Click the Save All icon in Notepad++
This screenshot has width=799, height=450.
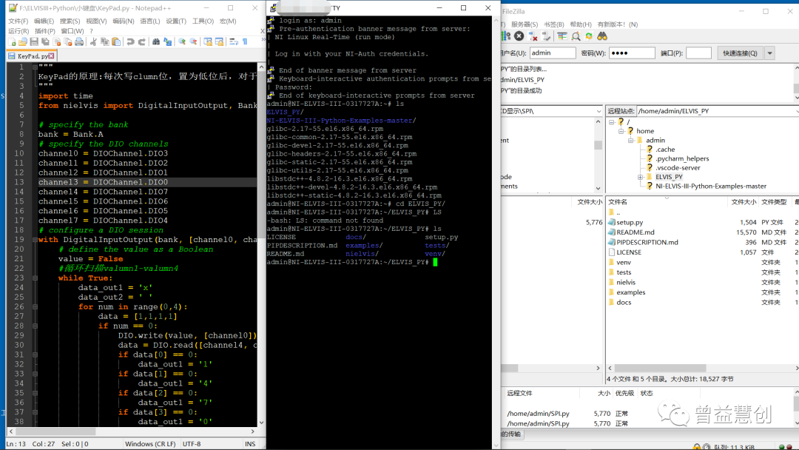45,41
